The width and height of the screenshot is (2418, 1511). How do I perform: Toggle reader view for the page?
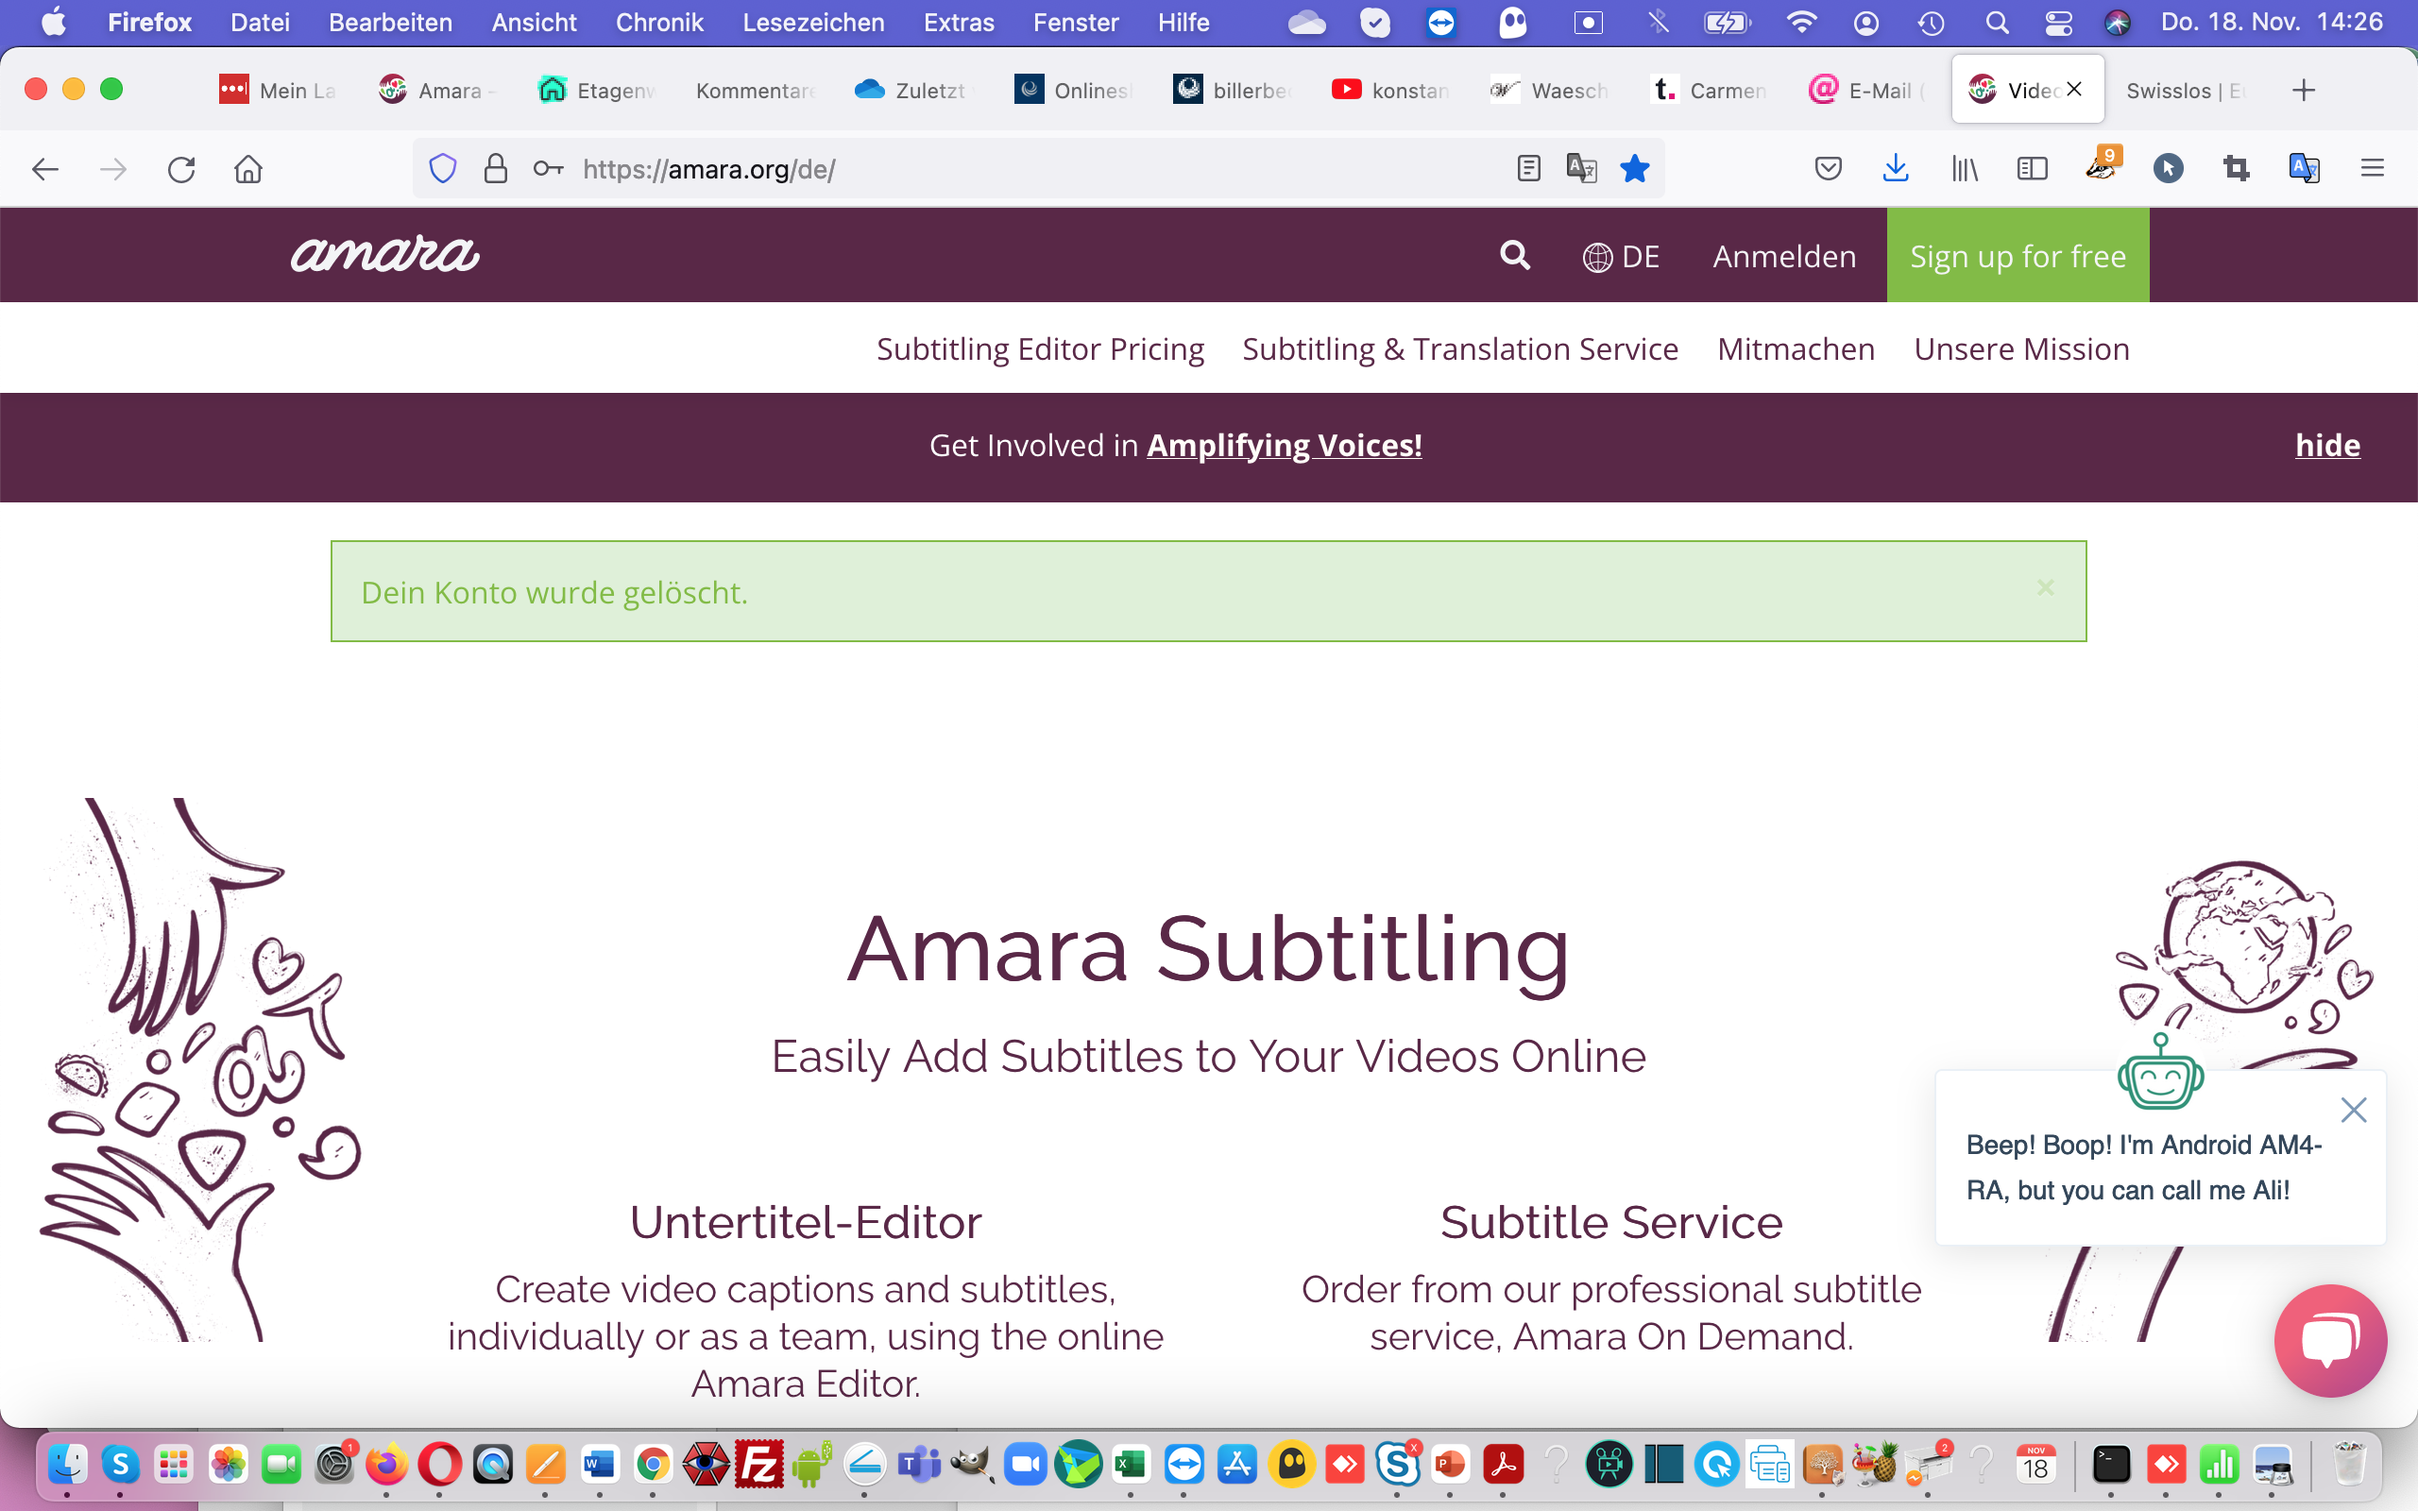1529,168
